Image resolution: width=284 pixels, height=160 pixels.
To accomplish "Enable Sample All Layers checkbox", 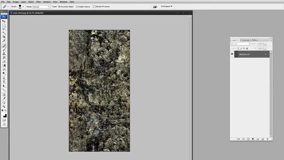I will coord(94,7).
